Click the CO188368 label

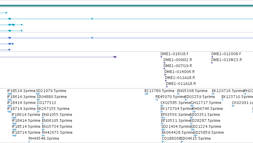(x=171, y=139)
